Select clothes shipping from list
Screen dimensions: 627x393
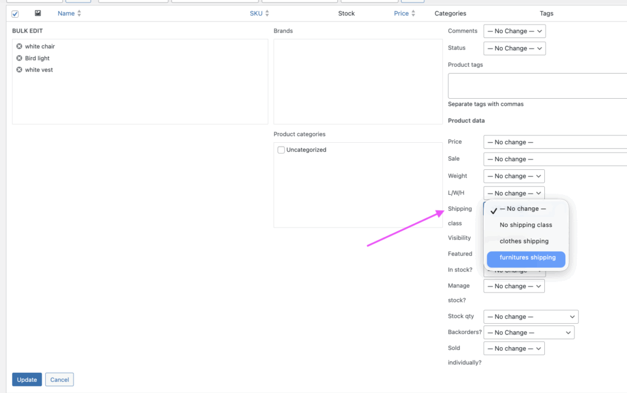click(x=524, y=242)
